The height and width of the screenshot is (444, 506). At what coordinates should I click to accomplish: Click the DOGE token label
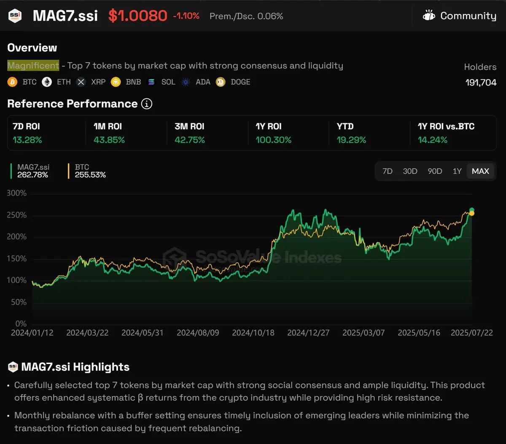[x=240, y=82]
